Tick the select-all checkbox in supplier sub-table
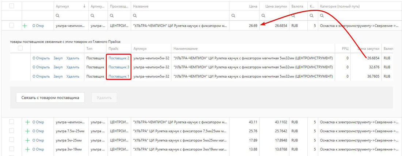 (20, 48)
